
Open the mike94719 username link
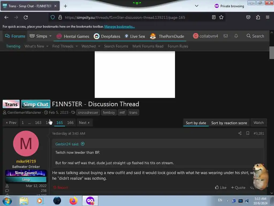(26, 161)
